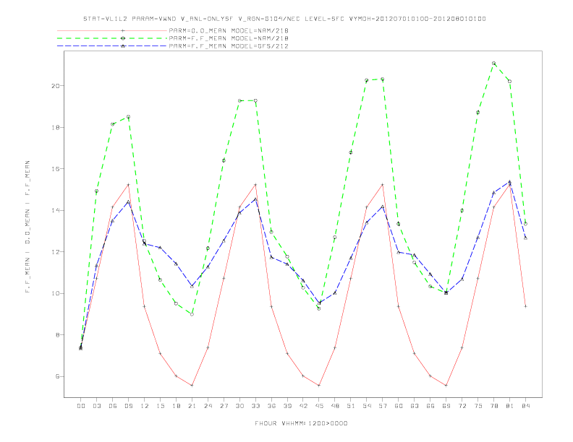Click x-axis tick label 54

pyautogui.click(x=367, y=406)
